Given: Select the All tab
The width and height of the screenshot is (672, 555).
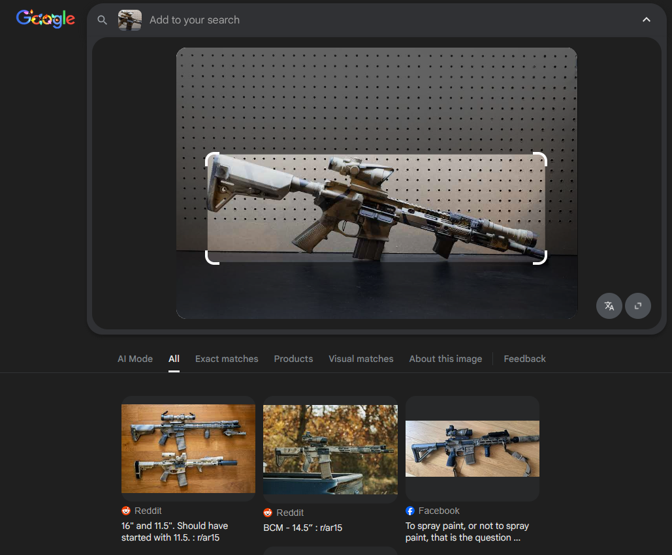Looking at the screenshot, I should [174, 359].
